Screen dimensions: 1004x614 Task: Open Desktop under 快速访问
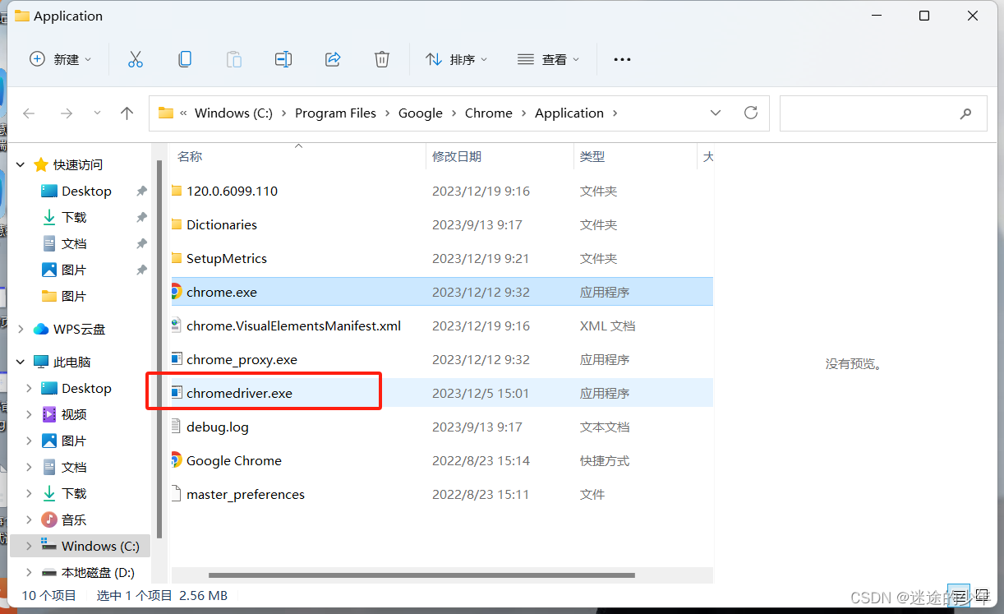coord(86,191)
